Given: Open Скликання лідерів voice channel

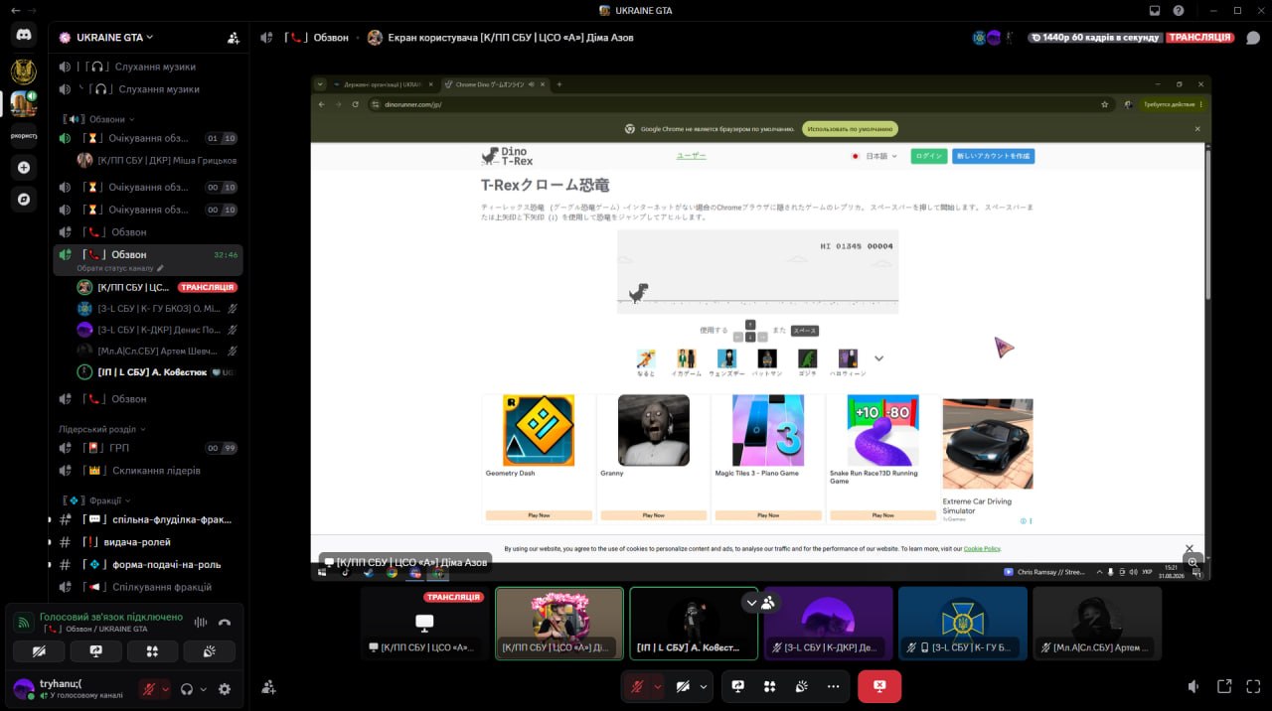Looking at the screenshot, I should click(148, 471).
